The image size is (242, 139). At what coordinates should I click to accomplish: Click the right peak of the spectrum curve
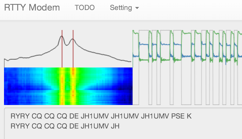73,39
